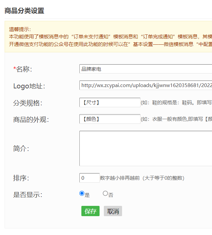Click inside the 简介 textarea
Screen dimensions: 212x235
click(146, 148)
